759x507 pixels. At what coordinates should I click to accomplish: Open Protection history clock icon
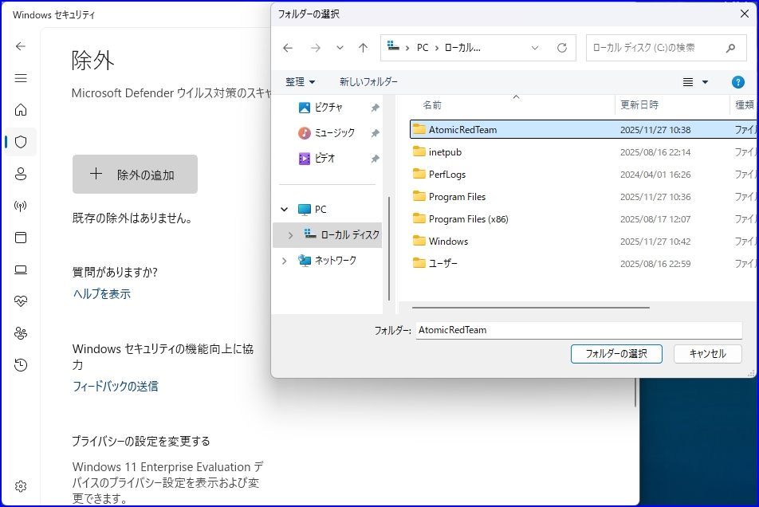[21, 365]
